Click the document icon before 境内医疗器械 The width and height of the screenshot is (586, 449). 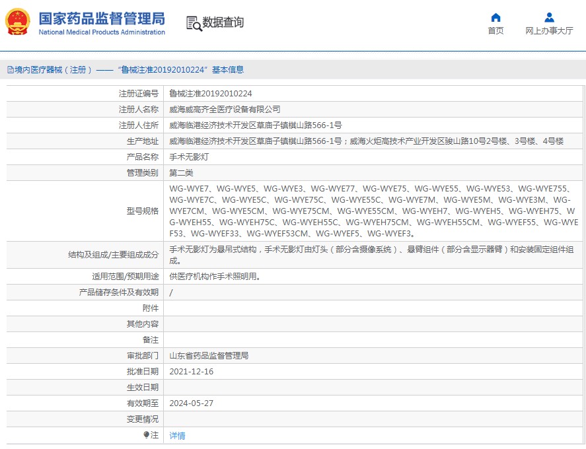[x=11, y=70]
